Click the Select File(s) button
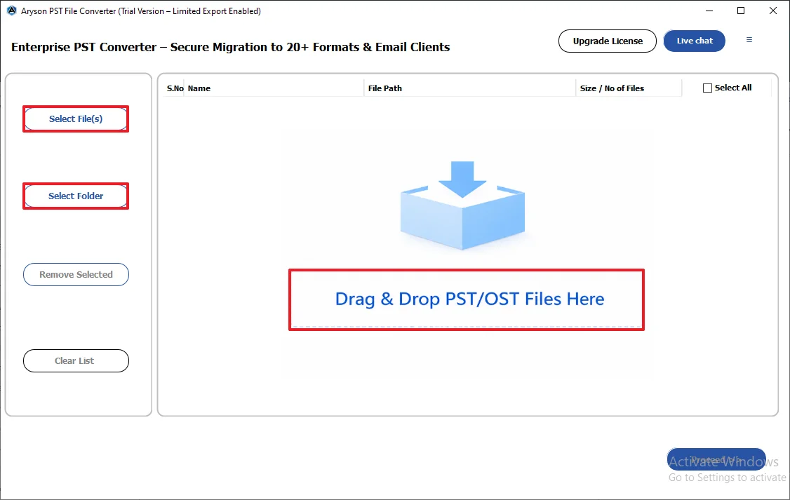Image resolution: width=790 pixels, height=500 pixels. pyautogui.click(x=76, y=119)
